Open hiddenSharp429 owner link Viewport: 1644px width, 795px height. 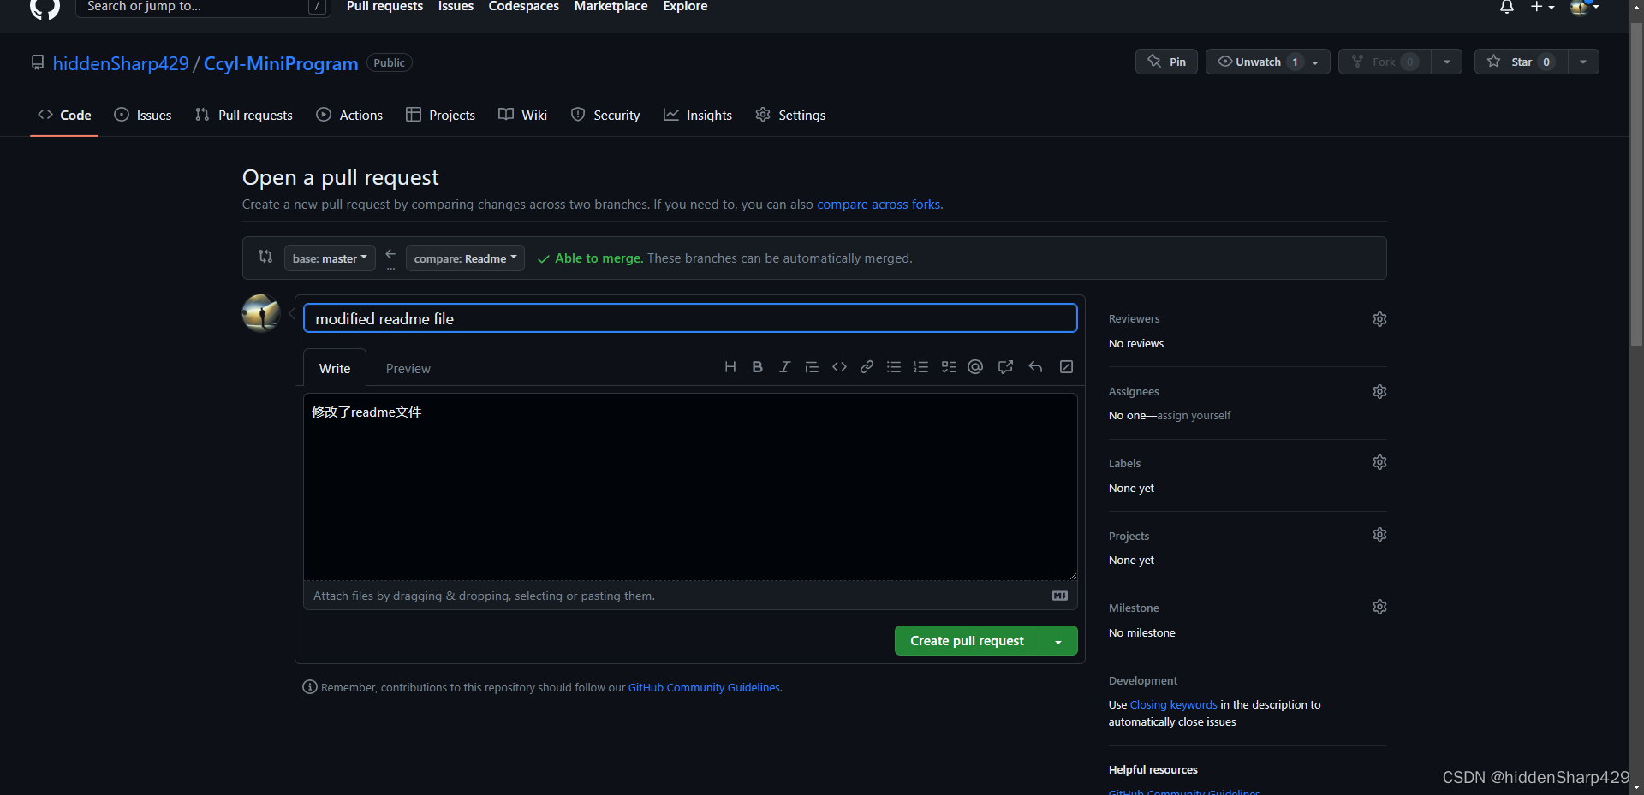pyautogui.click(x=121, y=63)
